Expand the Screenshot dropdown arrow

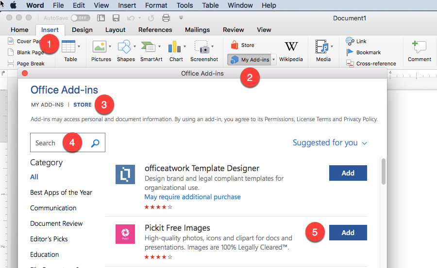pos(212,47)
